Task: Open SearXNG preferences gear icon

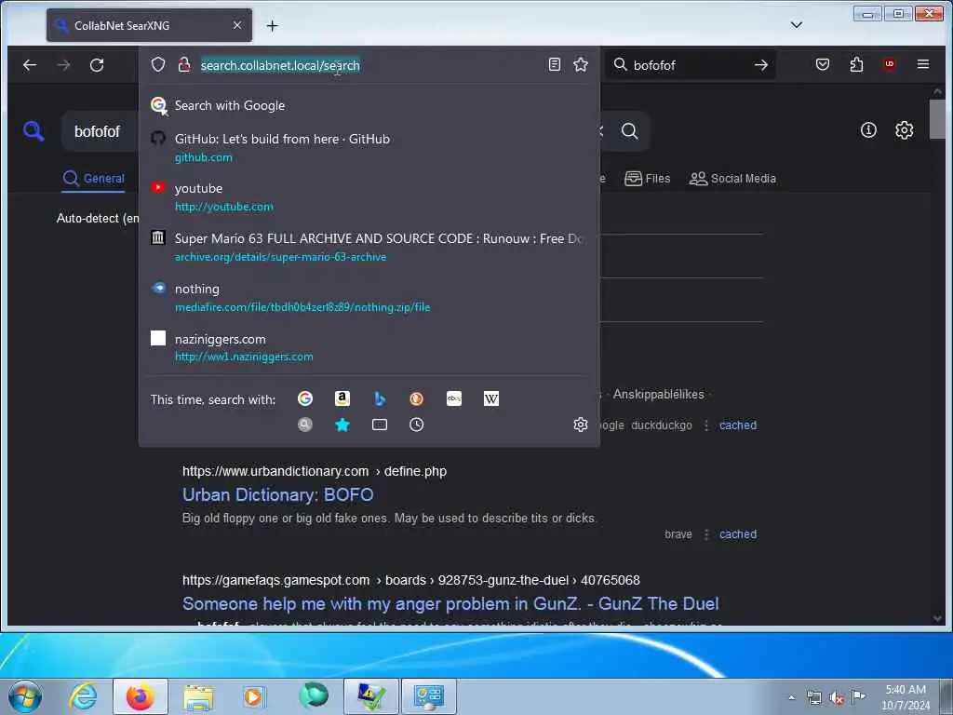Action: tap(904, 129)
